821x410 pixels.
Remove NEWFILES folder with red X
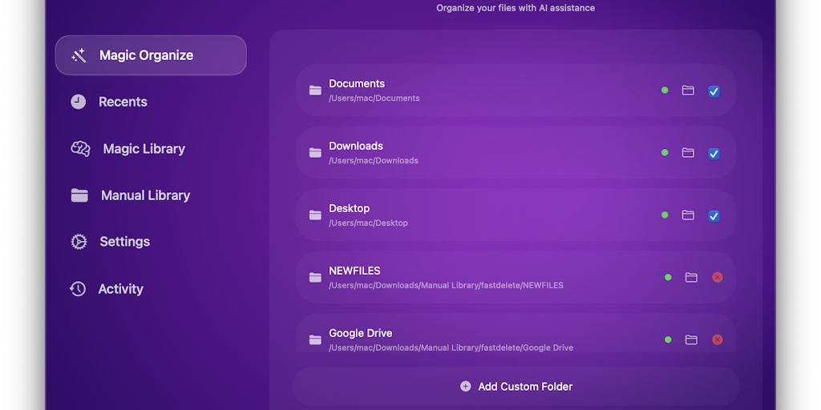[x=718, y=278]
